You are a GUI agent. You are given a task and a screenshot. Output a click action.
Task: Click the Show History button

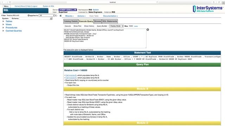point(89,26)
